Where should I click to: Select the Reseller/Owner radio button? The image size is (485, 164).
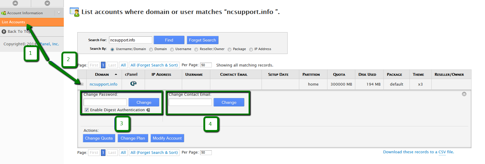click(x=196, y=49)
